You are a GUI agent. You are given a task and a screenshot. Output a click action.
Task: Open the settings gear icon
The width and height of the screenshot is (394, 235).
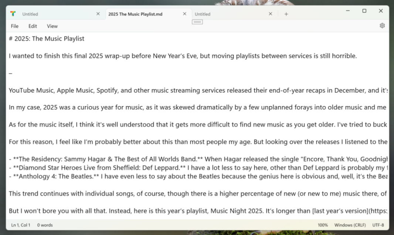[x=382, y=26]
